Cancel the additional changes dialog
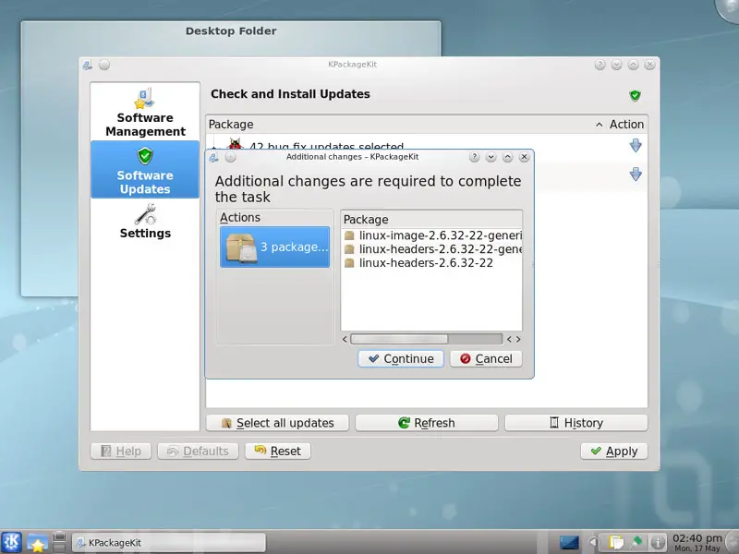 486,359
